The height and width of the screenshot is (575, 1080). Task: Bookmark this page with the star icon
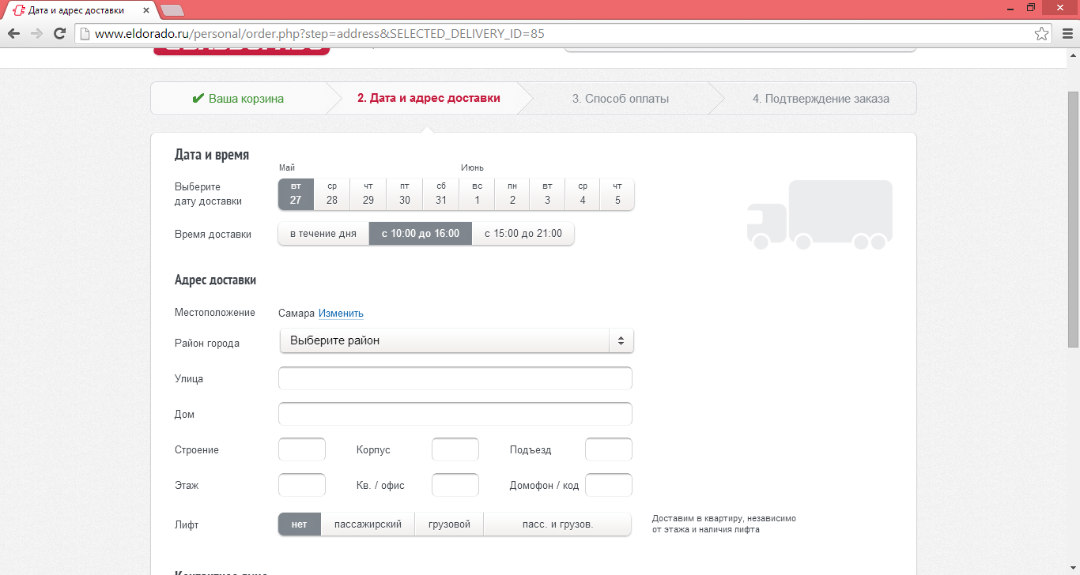click(1042, 33)
